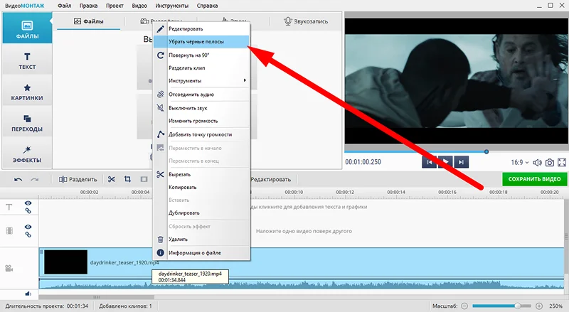Choose Добавить точку громкости
The image size is (569, 312).
coord(202,134)
